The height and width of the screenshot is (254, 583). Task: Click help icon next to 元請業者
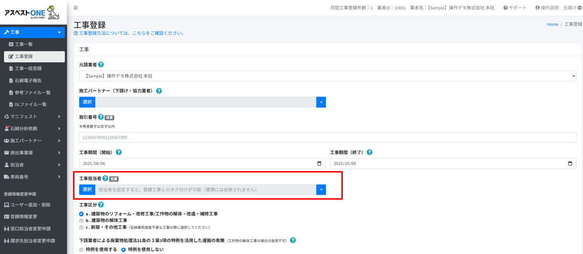[x=101, y=64]
